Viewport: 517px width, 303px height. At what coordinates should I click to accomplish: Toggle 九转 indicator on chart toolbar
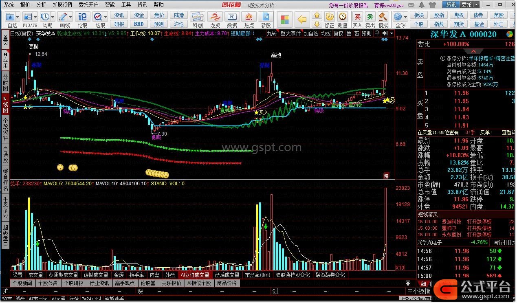tap(272, 33)
